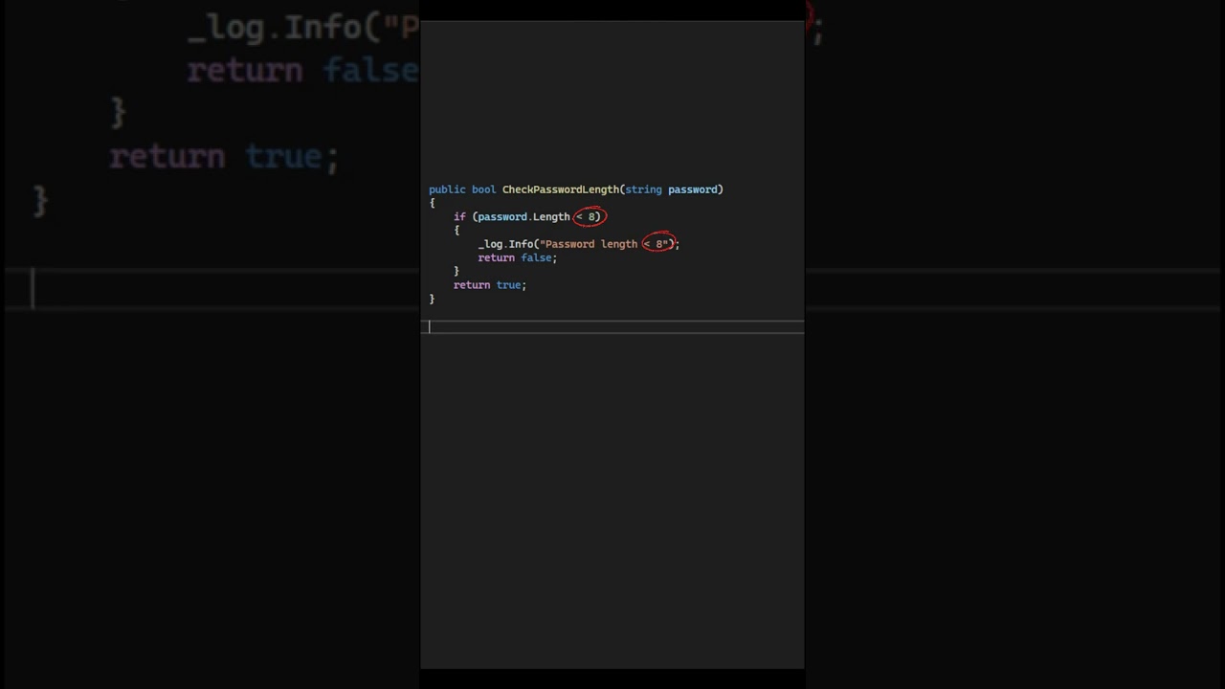This screenshot has height=689, width=1225.
Task: Click the '_log' identifier
Action: pyautogui.click(x=490, y=244)
